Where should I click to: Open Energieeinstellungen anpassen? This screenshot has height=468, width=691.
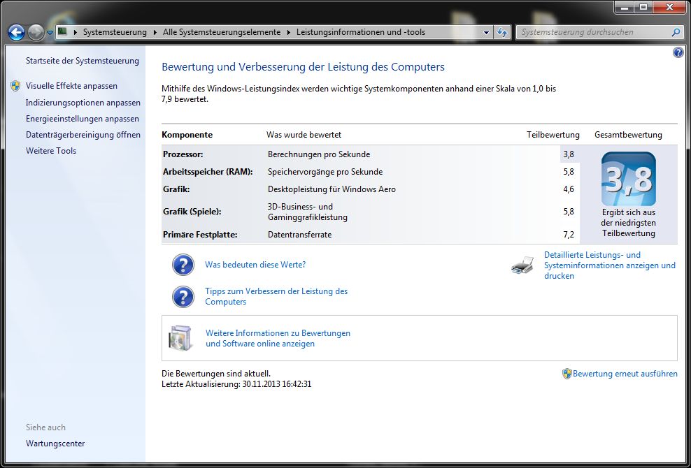click(x=83, y=119)
